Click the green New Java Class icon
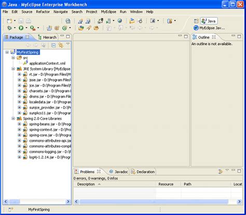This screenshot has height=215, width=246. (65, 28)
